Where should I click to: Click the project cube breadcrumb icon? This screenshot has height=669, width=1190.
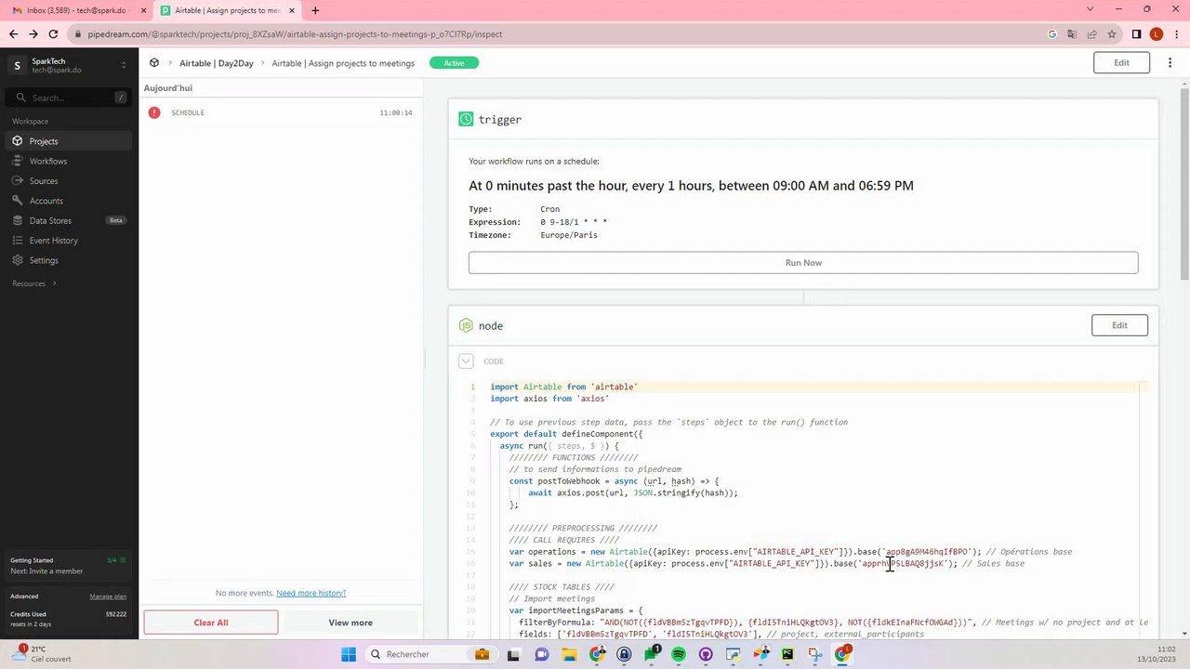154,63
